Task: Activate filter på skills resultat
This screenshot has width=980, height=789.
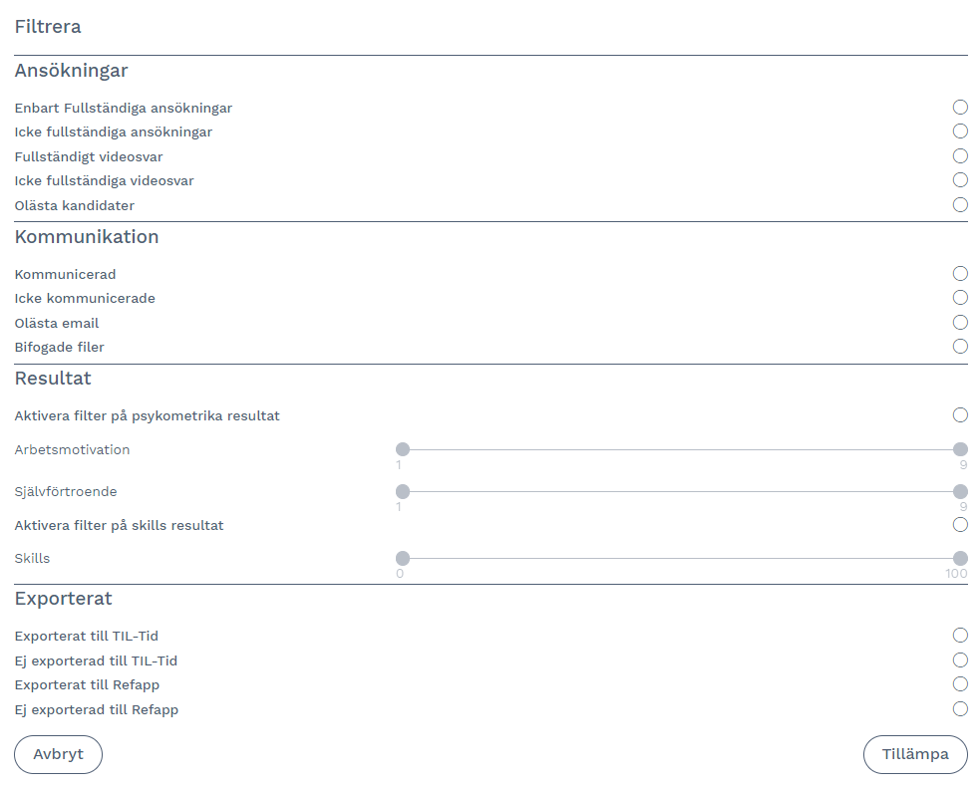Action: (960, 525)
